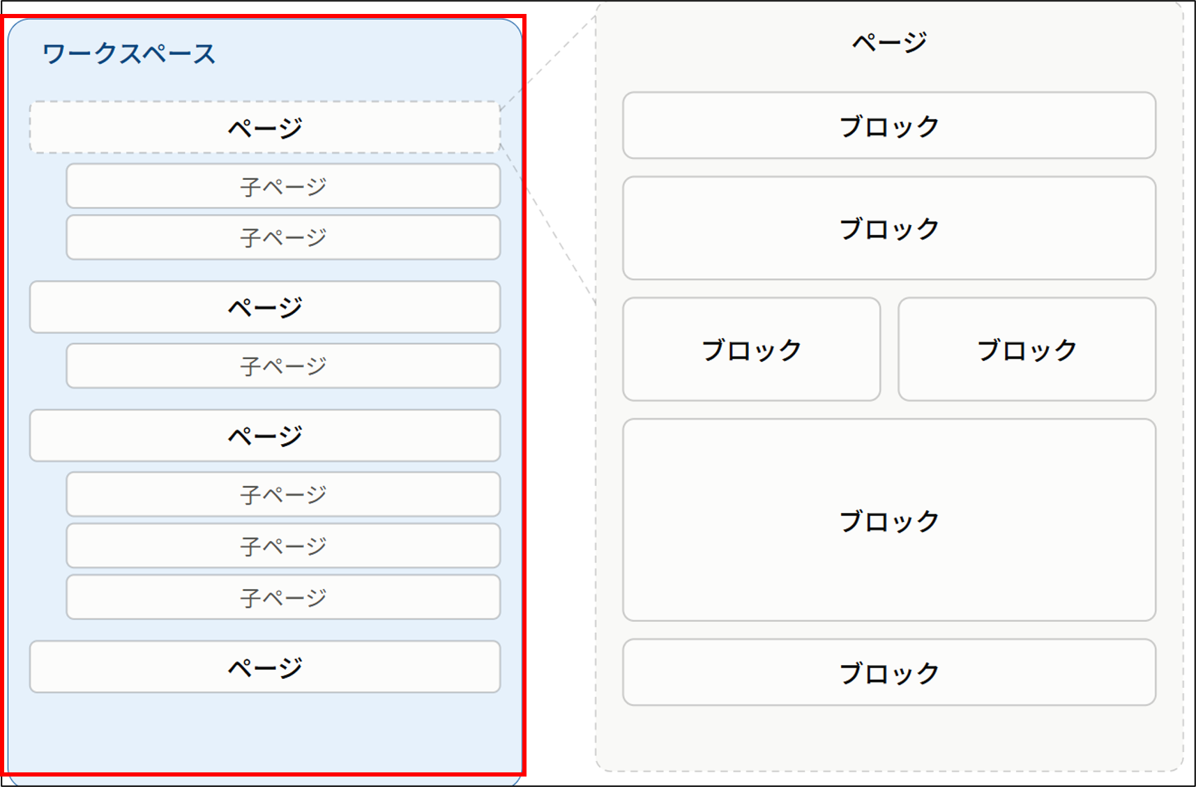The height and width of the screenshot is (787, 1196).
Task: Select the bottom ブロック in the page panel
Action: click(x=889, y=673)
